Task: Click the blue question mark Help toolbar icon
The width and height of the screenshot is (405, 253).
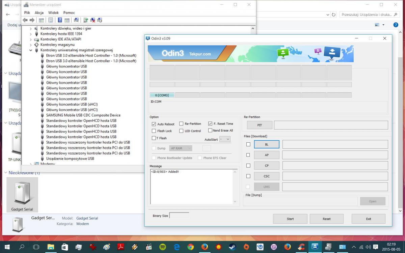Action: click(x=60, y=20)
